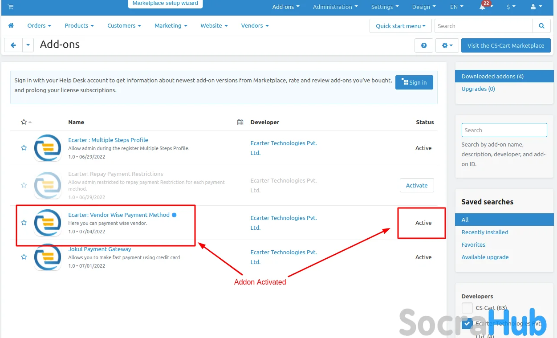Open the Products menu

click(79, 26)
